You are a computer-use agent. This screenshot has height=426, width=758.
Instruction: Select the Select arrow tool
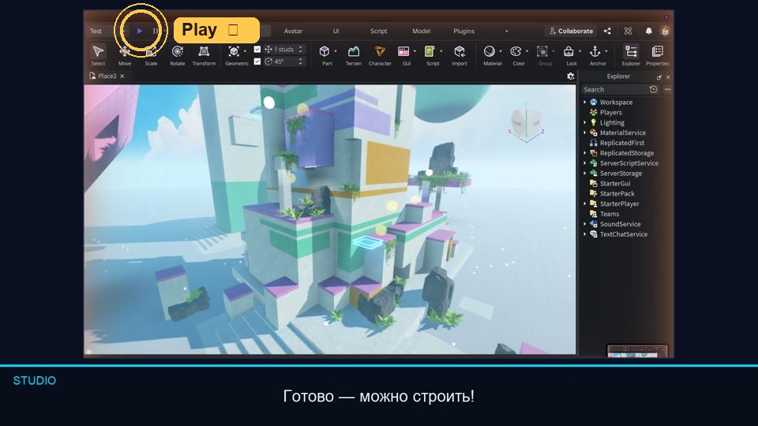click(x=98, y=55)
